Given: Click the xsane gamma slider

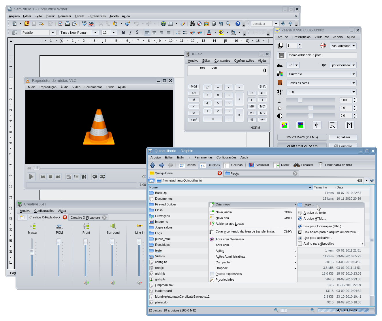Looking at the screenshot, I should click(x=311, y=100).
